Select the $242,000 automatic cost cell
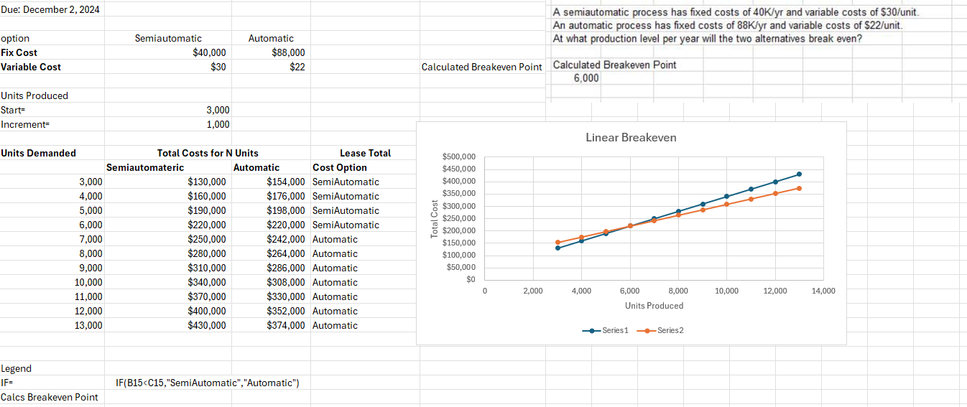Image resolution: width=967 pixels, height=407 pixels. pyautogui.click(x=285, y=239)
